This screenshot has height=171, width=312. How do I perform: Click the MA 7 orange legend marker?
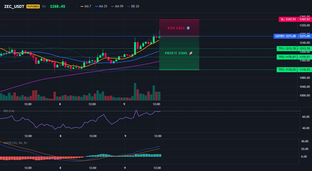[x=82, y=6]
